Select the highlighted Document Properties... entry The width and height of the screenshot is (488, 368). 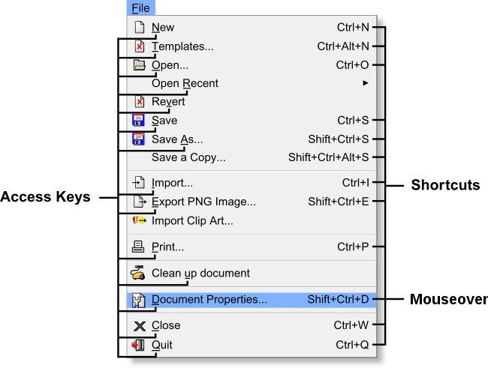click(252, 300)
